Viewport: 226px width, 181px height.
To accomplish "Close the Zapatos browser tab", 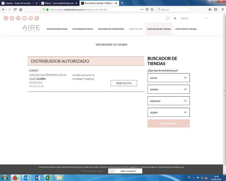I will tap(37, 3).
